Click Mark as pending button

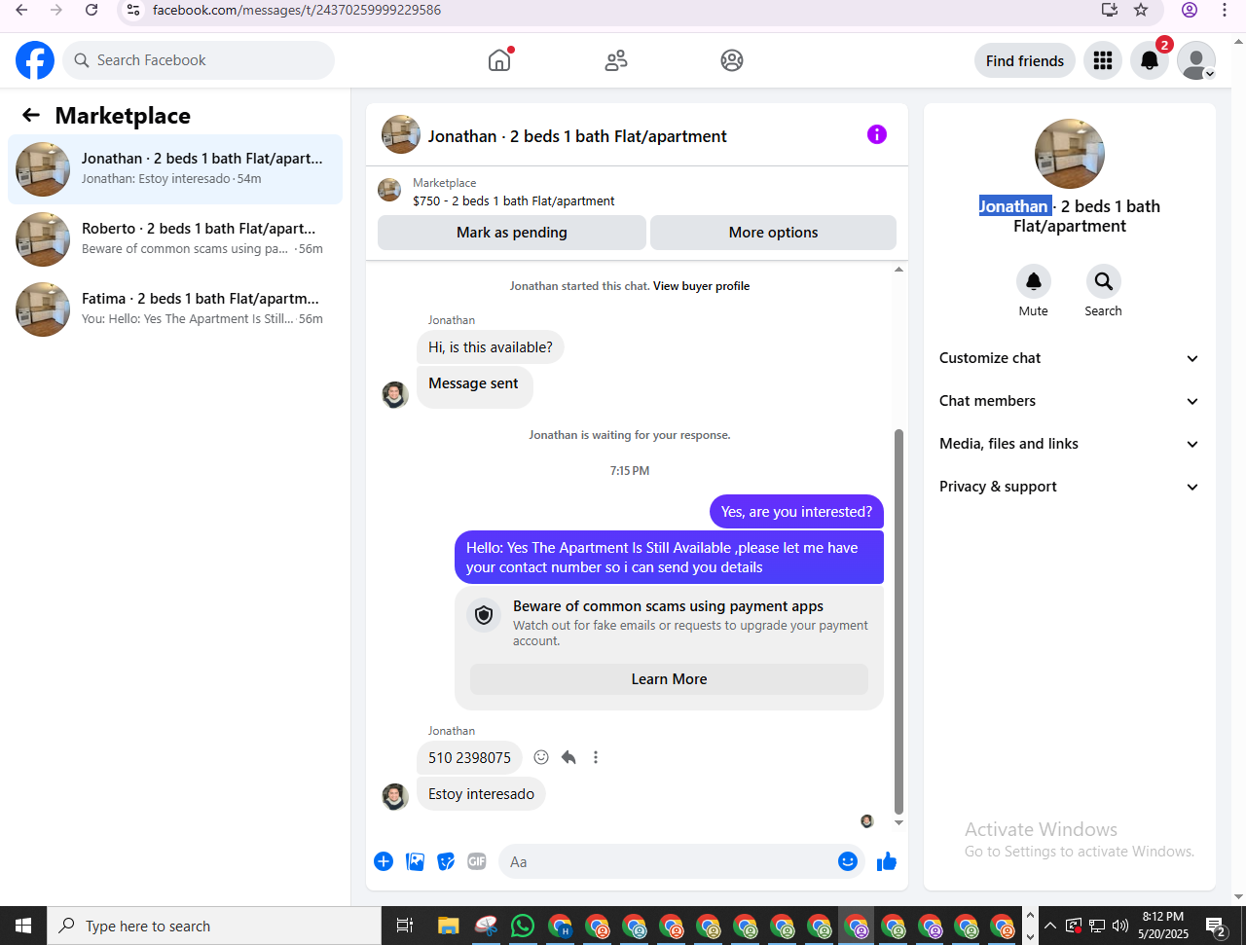[512, 233]
